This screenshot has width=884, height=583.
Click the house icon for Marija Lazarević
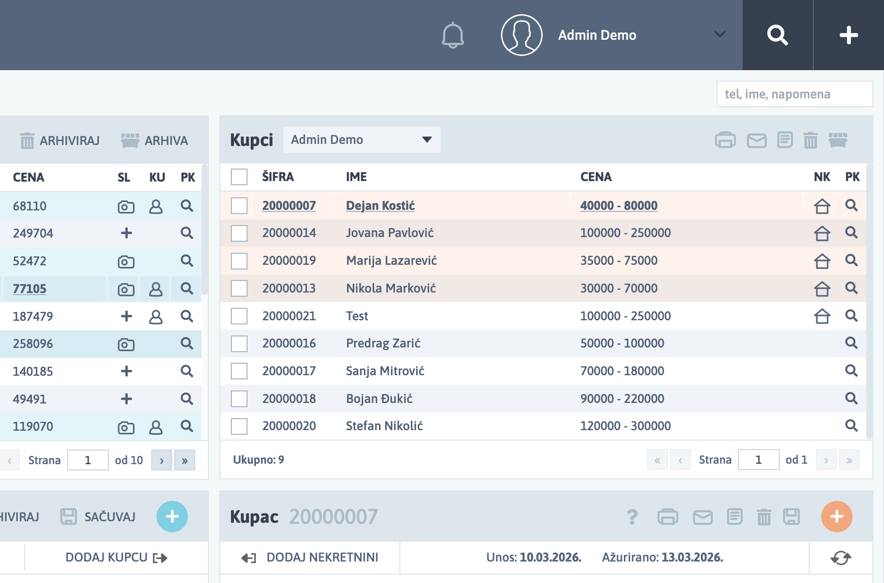pos(822,261)
